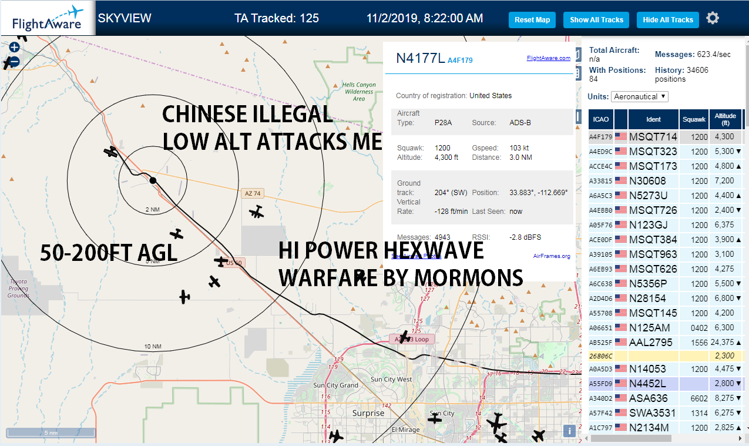Select the N5273U row
This screenshot has width=749, height=446.
(x=666, y=196)
